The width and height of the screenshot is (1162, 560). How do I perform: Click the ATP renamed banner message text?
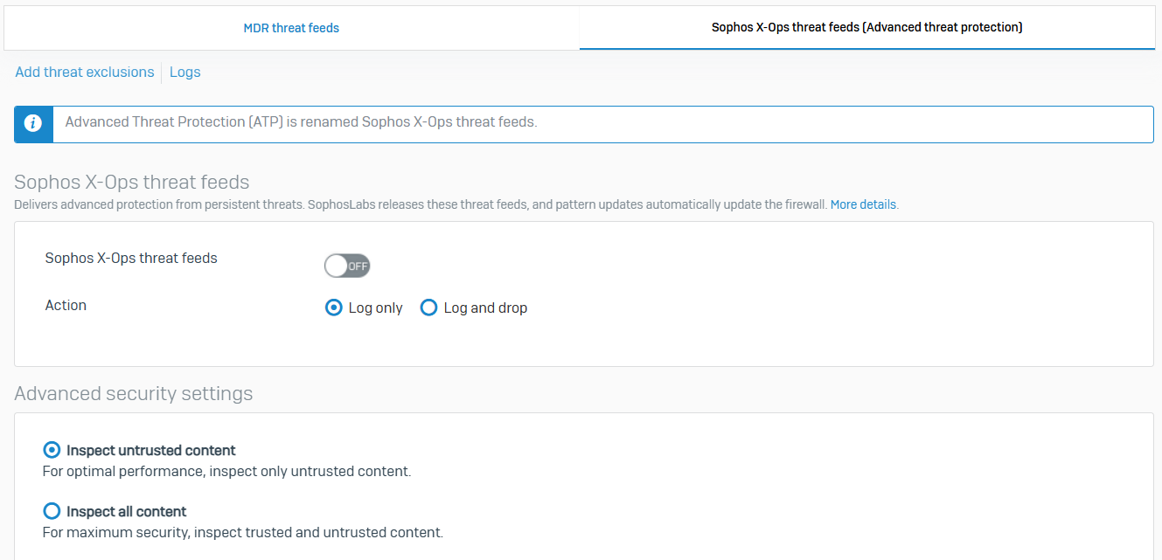301,122
